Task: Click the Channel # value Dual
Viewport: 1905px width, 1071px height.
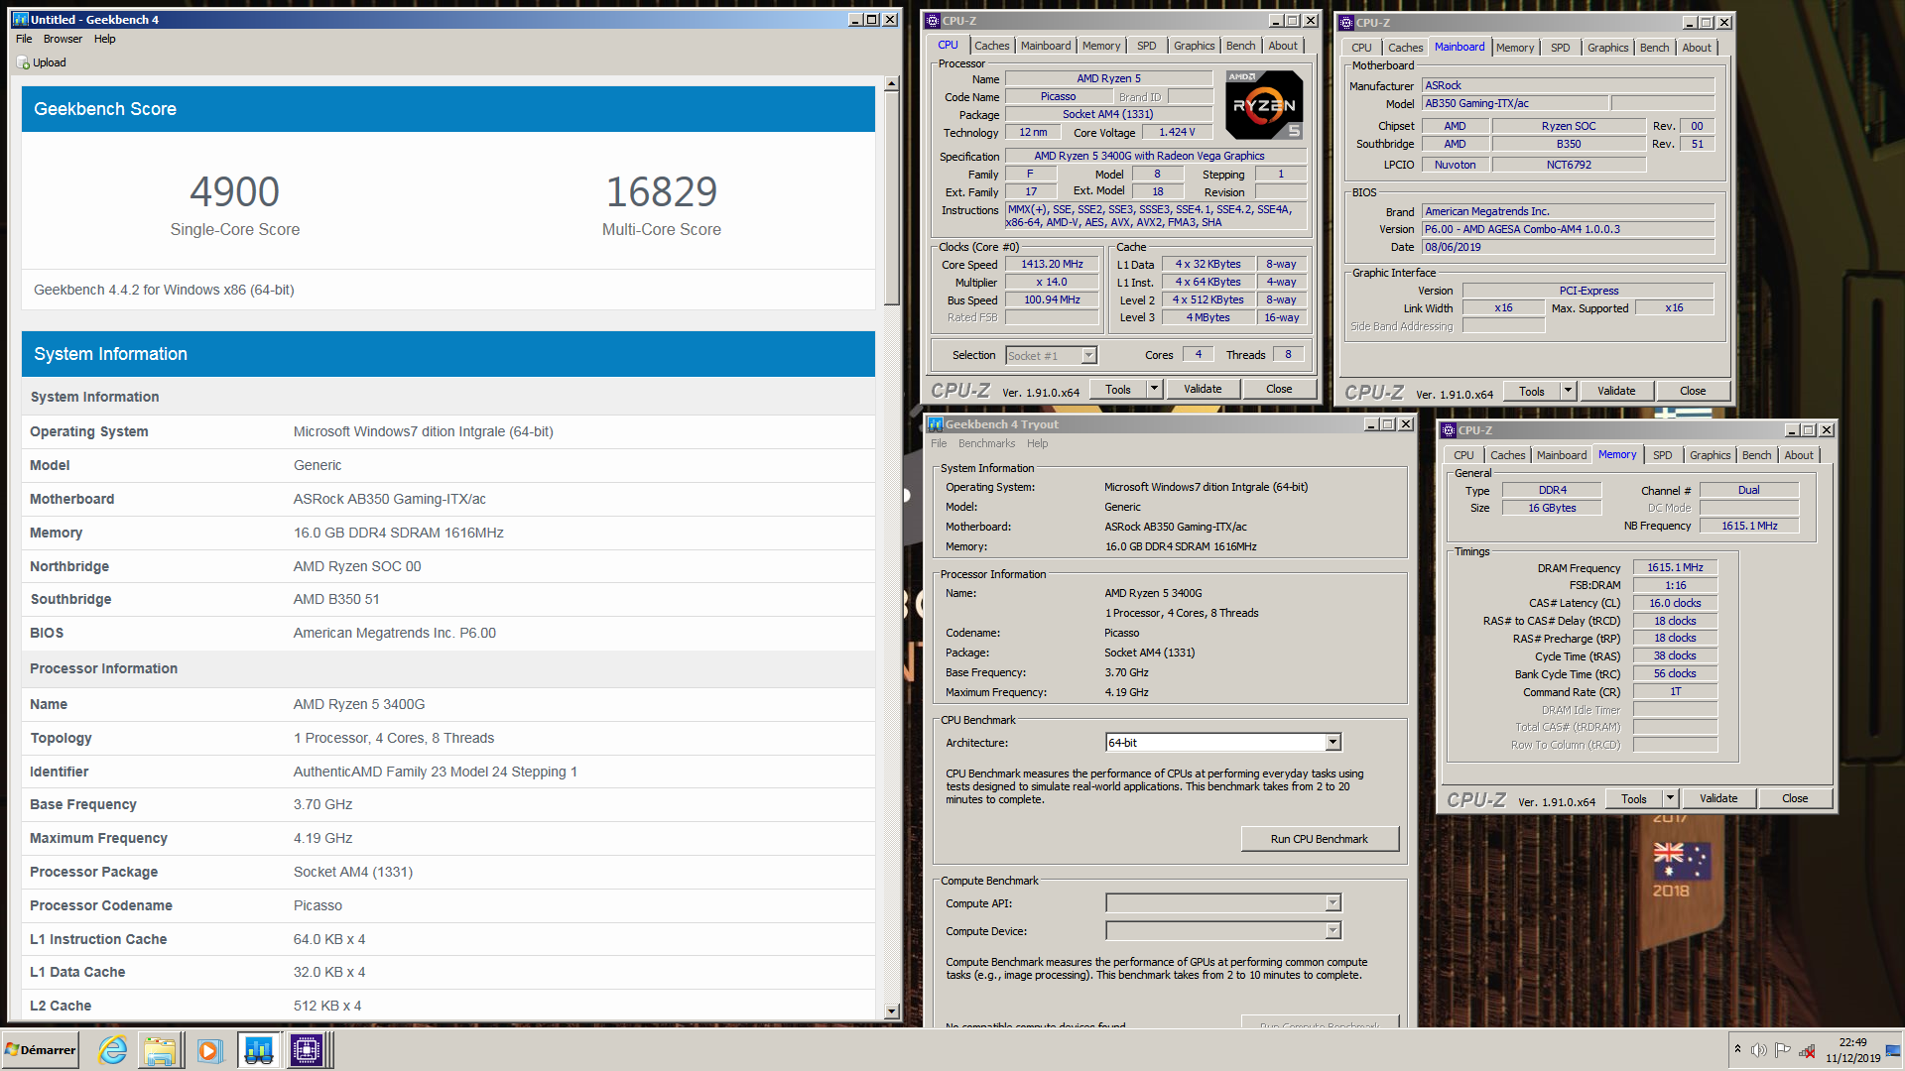Action: tap(1748, 490)
